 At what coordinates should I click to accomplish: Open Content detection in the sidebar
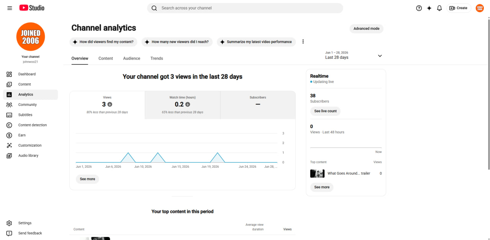coord(31,125)
